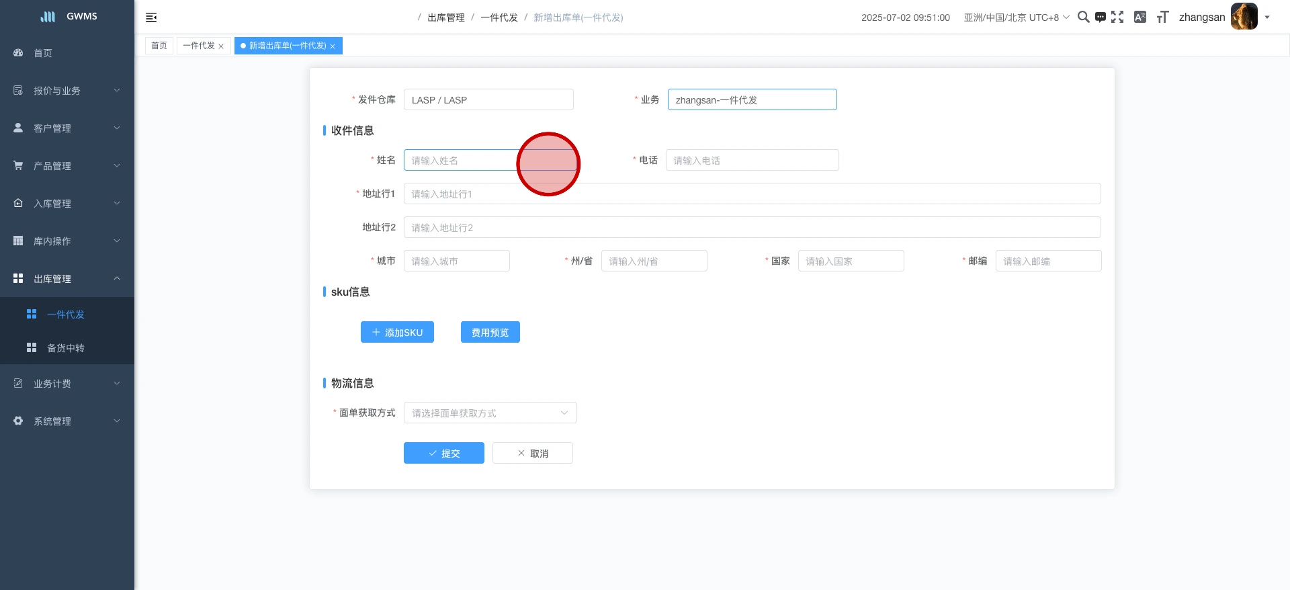
Task: Close the 一件代发 tab
Action: [x=221, y=46]
